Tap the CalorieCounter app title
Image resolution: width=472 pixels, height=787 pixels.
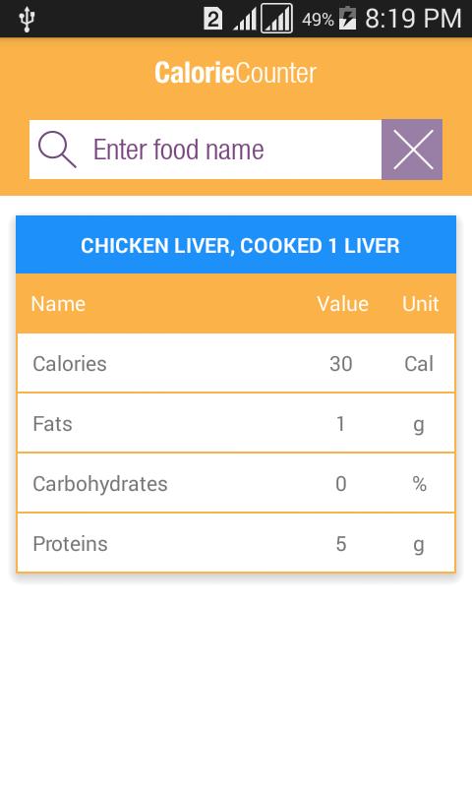(235, 73)
